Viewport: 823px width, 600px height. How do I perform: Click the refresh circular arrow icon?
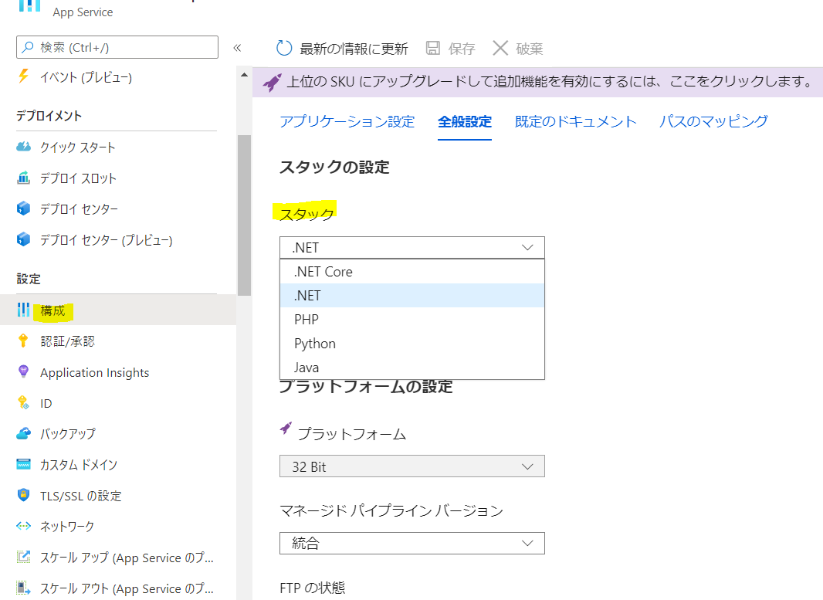coord(284,49)
